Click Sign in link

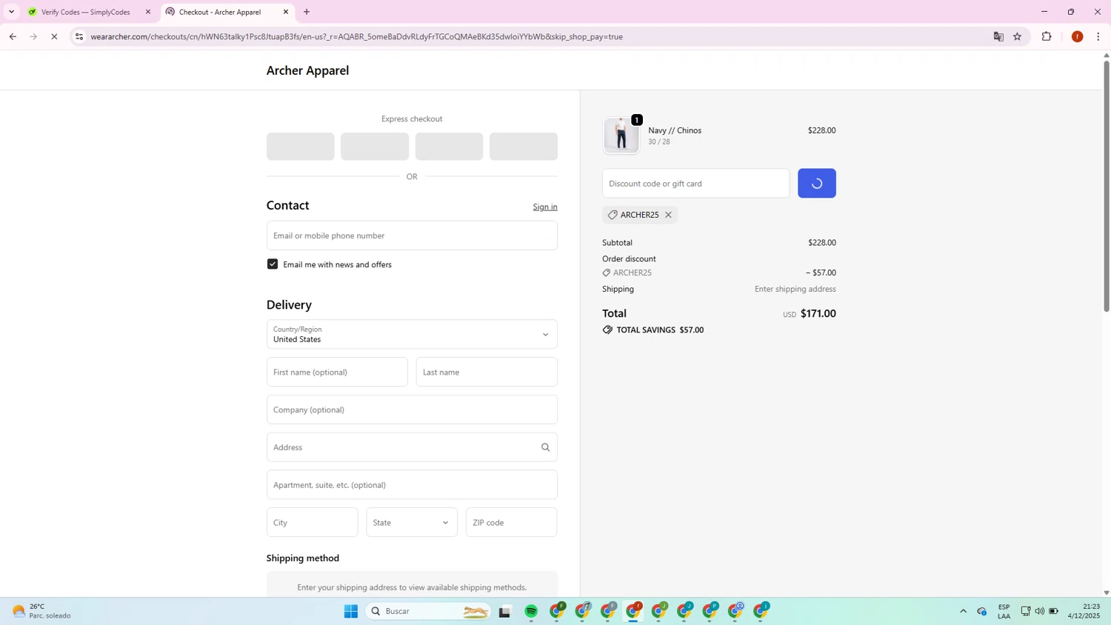coord(545,207)
